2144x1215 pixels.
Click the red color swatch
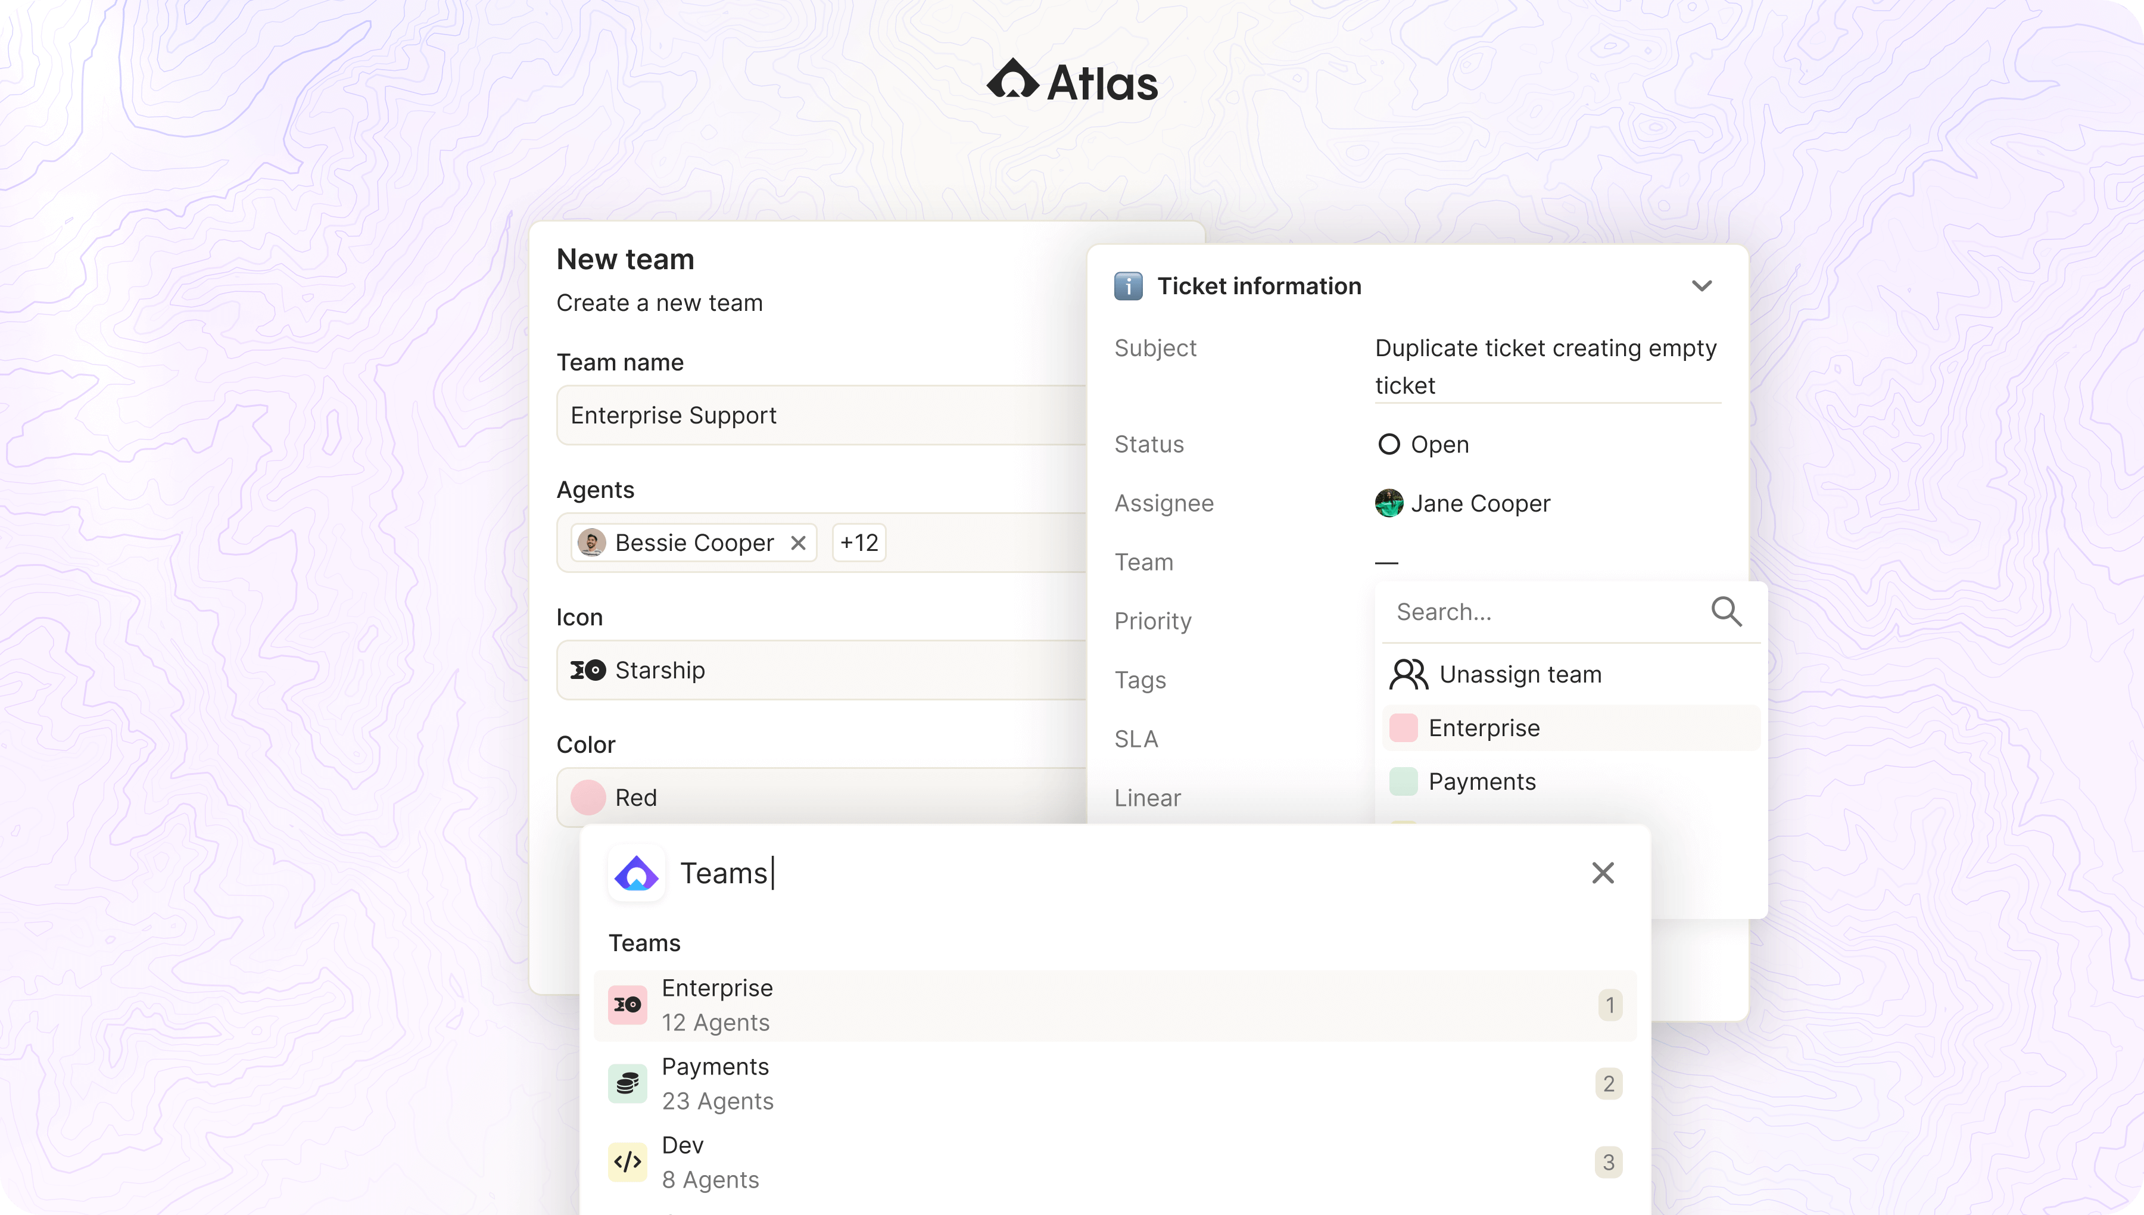587,797
